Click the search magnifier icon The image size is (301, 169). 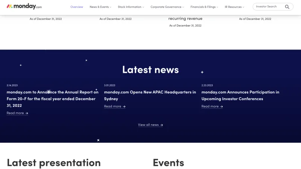pos(287,7)
